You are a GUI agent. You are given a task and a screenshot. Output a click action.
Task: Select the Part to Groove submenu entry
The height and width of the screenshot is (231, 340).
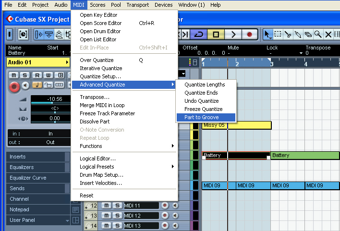206,117
